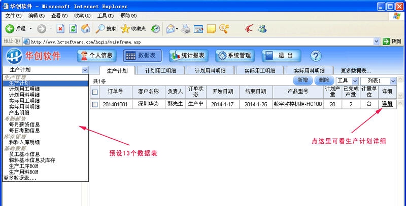Select 员工基本信息 in the list
The image size is (406, 206).
(45, 154)
